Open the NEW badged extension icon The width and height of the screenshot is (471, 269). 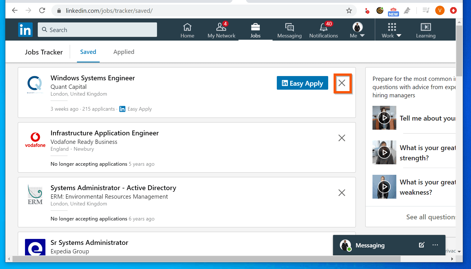[x=393, y=11]
